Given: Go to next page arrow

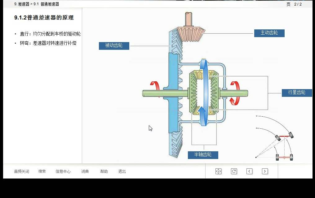Looking at the screenshot, I should coord(265,171).
